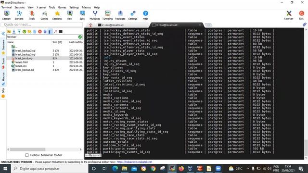Open the Session toolbar icon
The height and width of the screenshot is (173, 308).
click(6, 15)
